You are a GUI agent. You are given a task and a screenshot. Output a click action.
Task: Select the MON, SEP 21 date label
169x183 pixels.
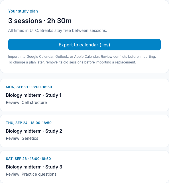[x=17, y=87]
